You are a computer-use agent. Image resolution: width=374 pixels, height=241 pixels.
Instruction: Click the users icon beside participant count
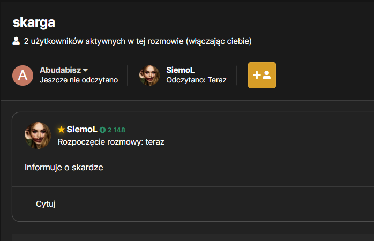point(16,41)
